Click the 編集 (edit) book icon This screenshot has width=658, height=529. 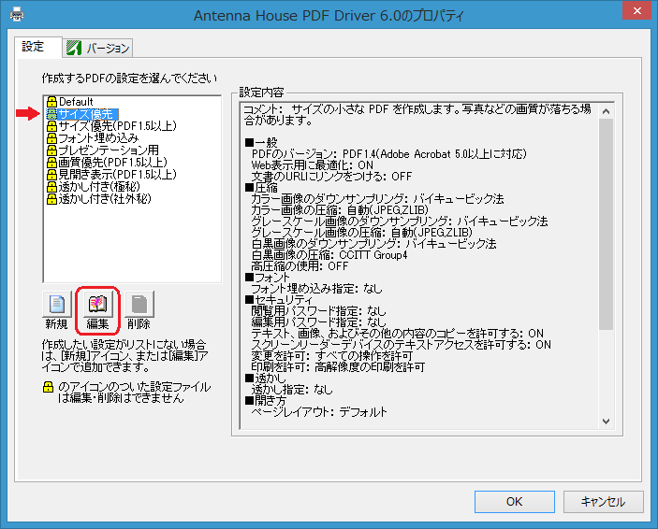(97, 304)
